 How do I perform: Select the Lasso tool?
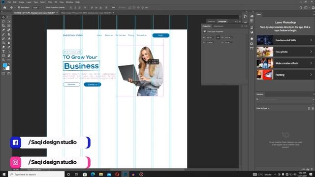(x=3, y=22)
